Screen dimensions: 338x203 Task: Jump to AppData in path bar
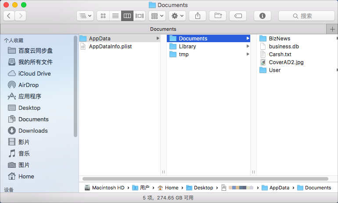[275, 188]
